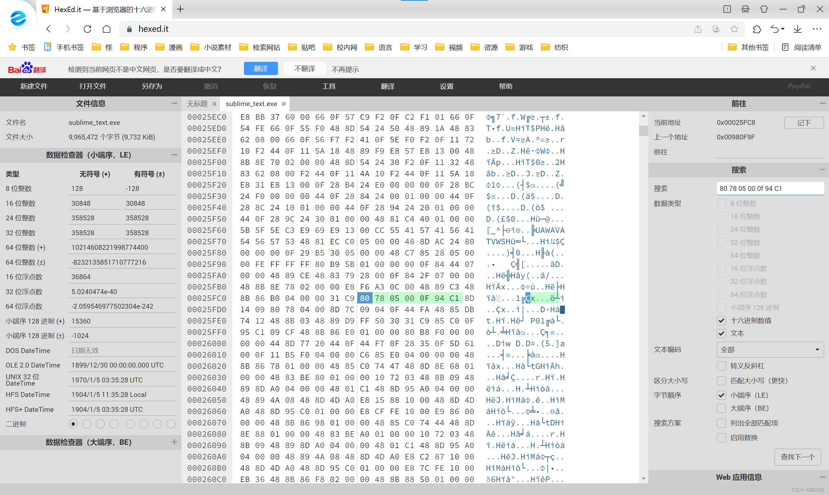
Task: Expand the 数据检查器 (大端序, BE) panel
Action: click(x=174, y=442)
